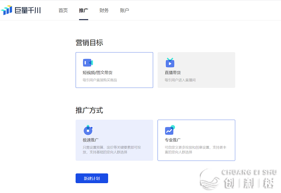Choose the 直播带货 marketing goal

click(173, 73)
